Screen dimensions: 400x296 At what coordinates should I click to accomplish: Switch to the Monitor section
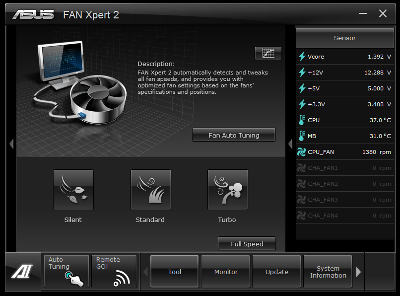coord(225,272)
